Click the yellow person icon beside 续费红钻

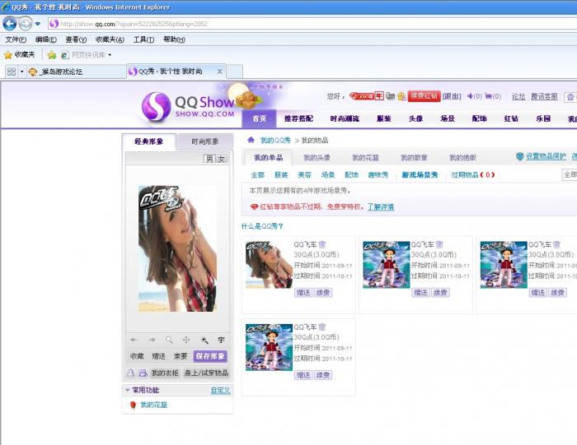(401, 96)
